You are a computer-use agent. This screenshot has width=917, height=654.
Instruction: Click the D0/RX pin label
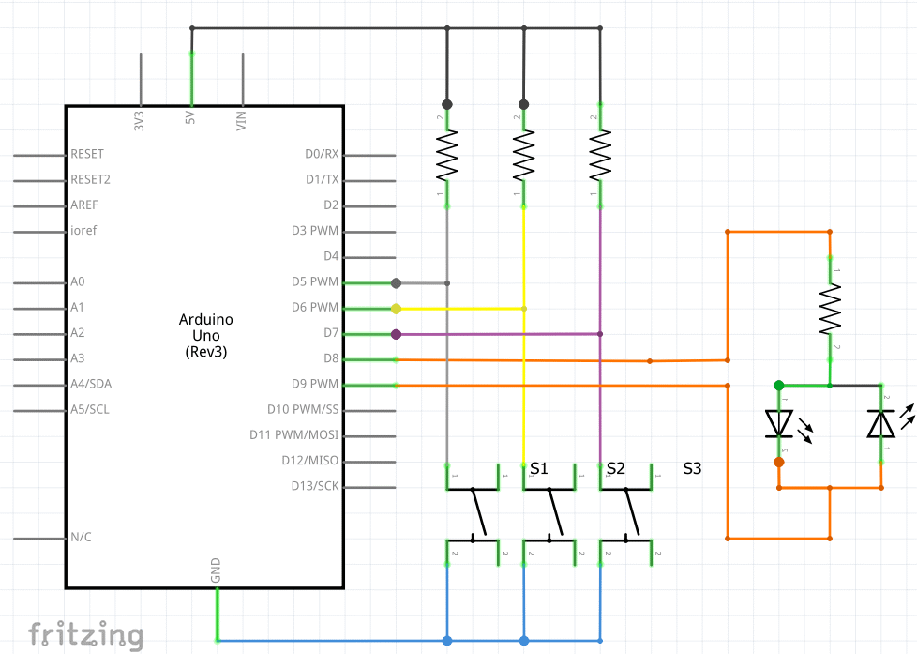click(x=322, y=154)
